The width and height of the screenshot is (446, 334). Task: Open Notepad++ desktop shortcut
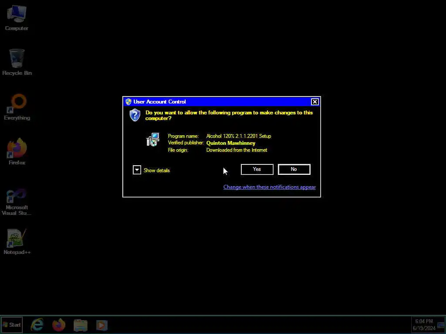[x=17, y=242]
